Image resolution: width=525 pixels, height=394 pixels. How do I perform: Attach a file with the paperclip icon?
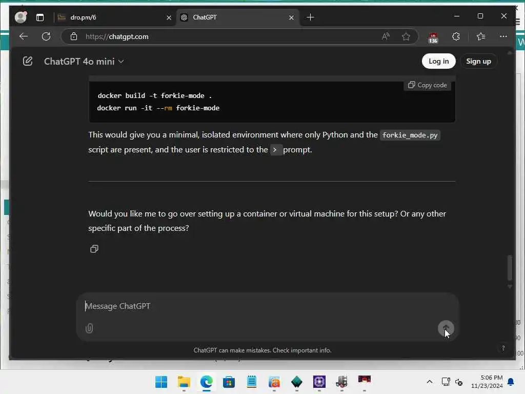(x=89, y=328)
